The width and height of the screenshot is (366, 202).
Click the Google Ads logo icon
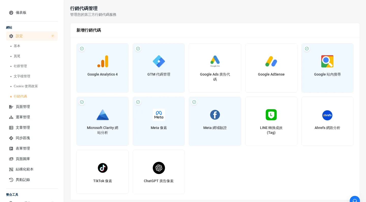215,61
